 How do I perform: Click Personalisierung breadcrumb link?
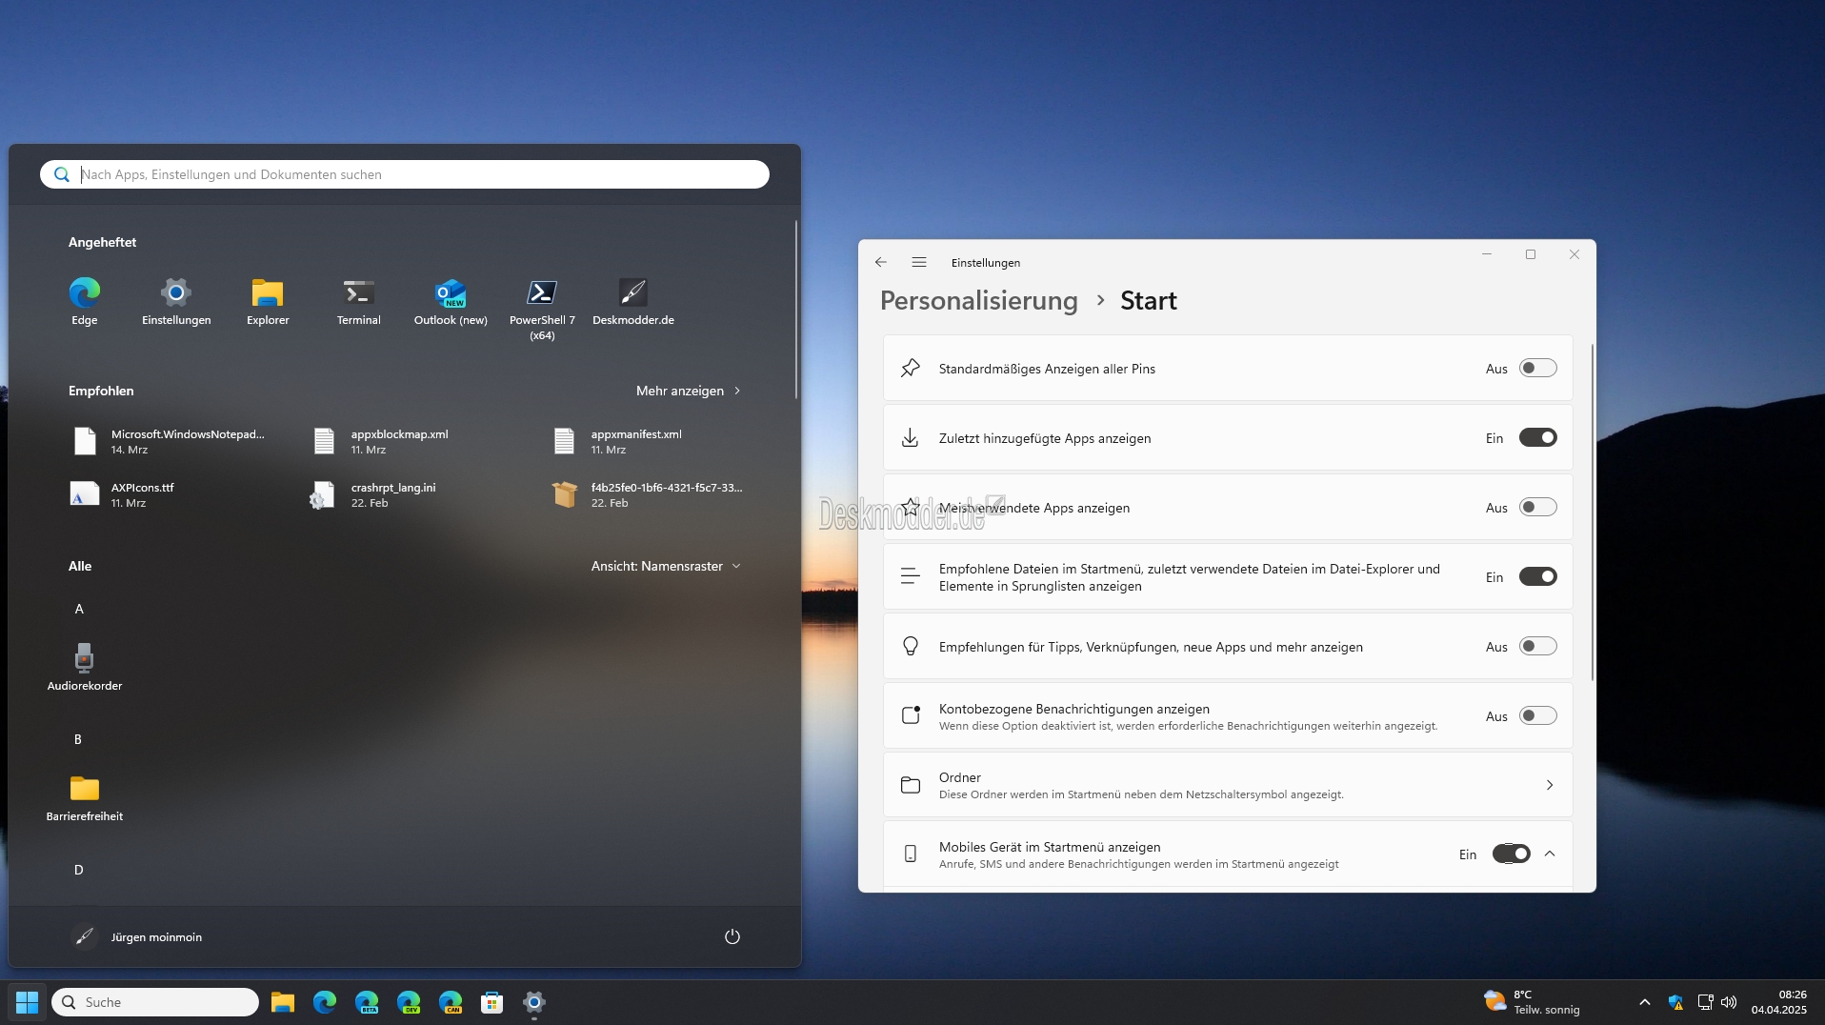978,300
